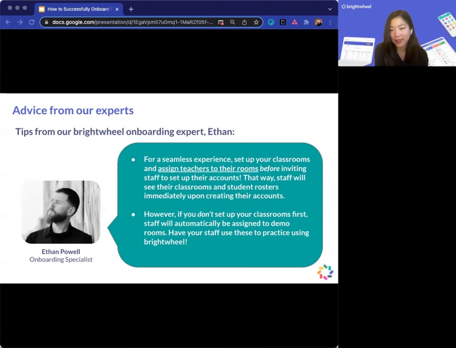Click the 'Ethan Powell' name caption
The width and height of the screenshot is (456, 348).
(x=61, y=252)
